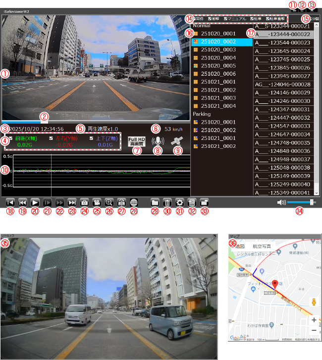
Task: Click the G-sensor graph area
Action: 102,171
